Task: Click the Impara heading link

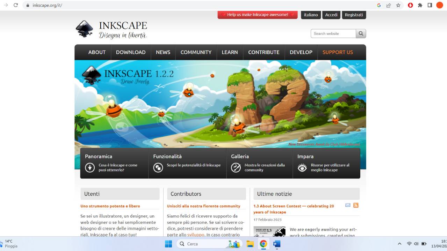Action: pos(305,157)
